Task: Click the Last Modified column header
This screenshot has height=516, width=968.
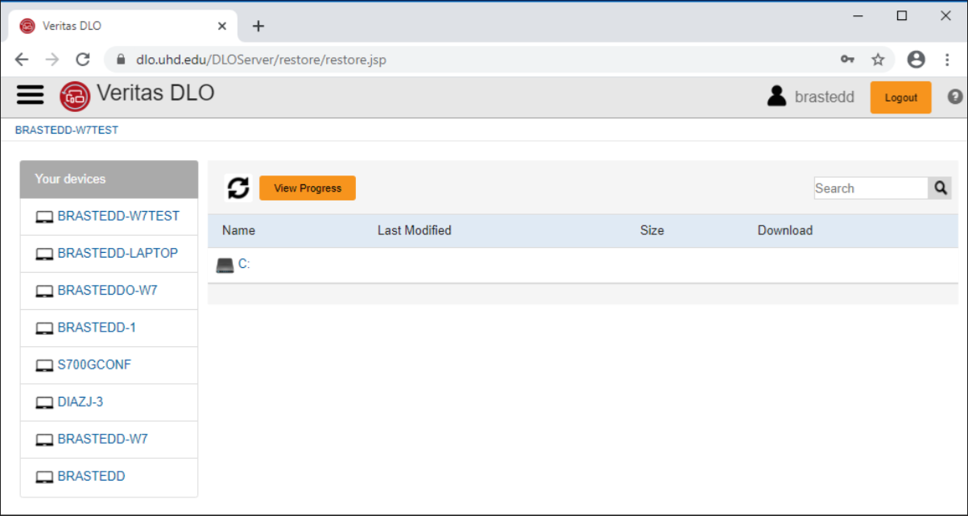Action: (414, 230)
